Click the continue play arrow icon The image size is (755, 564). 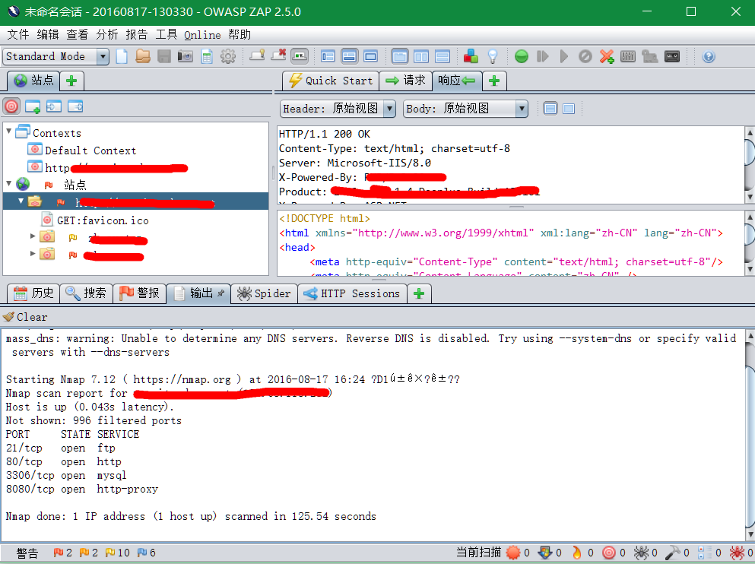[x=564, y=56]
